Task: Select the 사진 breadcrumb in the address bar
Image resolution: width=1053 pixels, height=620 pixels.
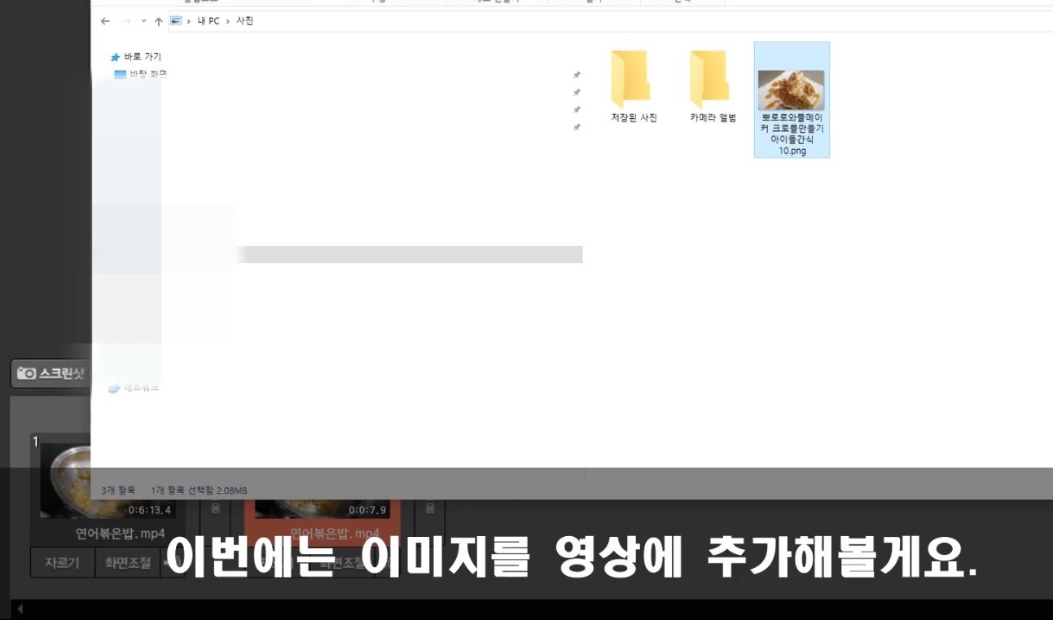Action: (x=244, y=21)
